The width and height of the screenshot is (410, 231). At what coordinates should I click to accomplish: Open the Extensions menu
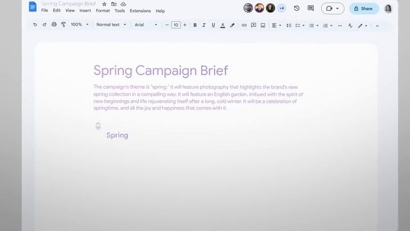point(140,11)
